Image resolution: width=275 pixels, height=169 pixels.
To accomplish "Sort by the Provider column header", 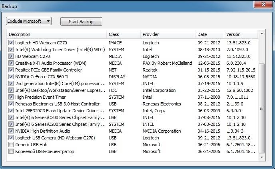I will click(x=168, y=34).
